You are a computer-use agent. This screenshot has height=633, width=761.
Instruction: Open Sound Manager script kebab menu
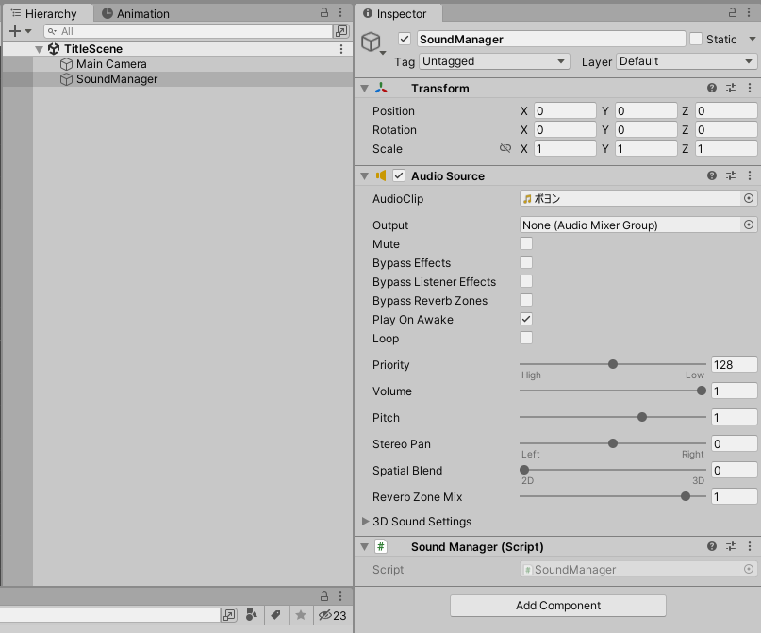(750, 546)
